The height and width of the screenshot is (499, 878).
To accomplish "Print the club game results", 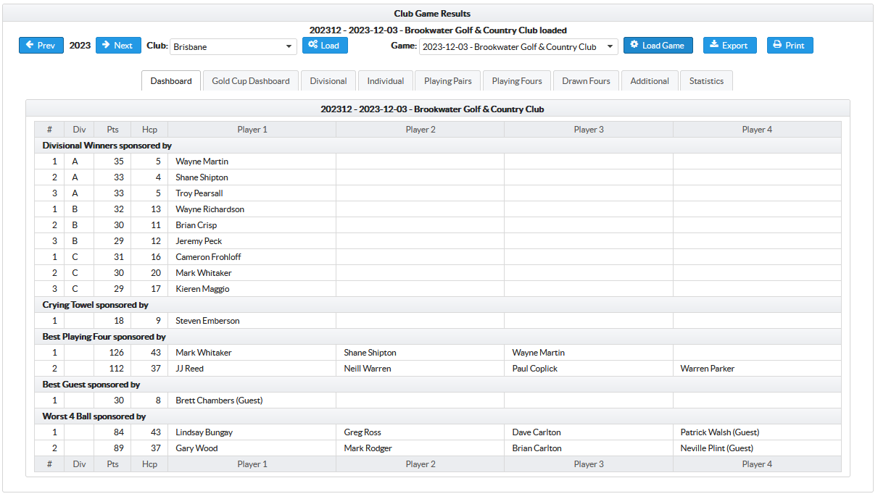I will pyautogui.click(x=790, y=46).
